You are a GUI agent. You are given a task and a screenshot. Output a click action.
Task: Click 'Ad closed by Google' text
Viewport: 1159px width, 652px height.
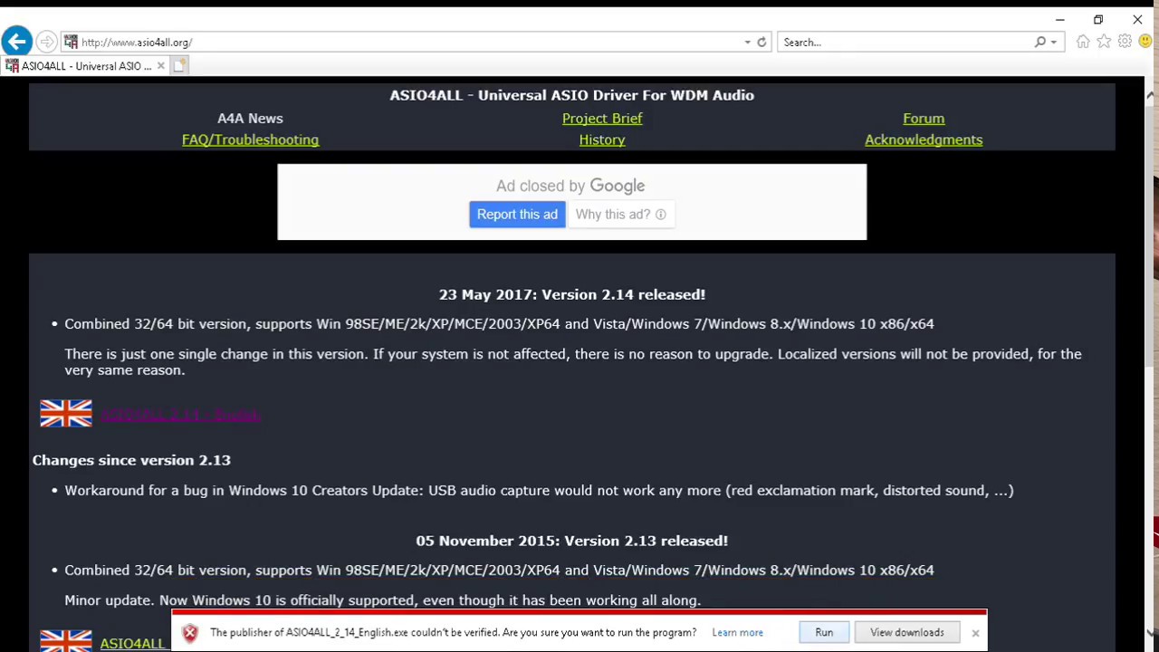tap(570, 186)
